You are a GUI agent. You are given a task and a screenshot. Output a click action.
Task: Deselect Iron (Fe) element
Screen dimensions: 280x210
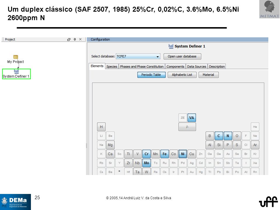point(164,154)
